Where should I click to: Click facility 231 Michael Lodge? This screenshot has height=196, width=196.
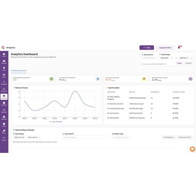pyautogui.click(x=136, y=108)
